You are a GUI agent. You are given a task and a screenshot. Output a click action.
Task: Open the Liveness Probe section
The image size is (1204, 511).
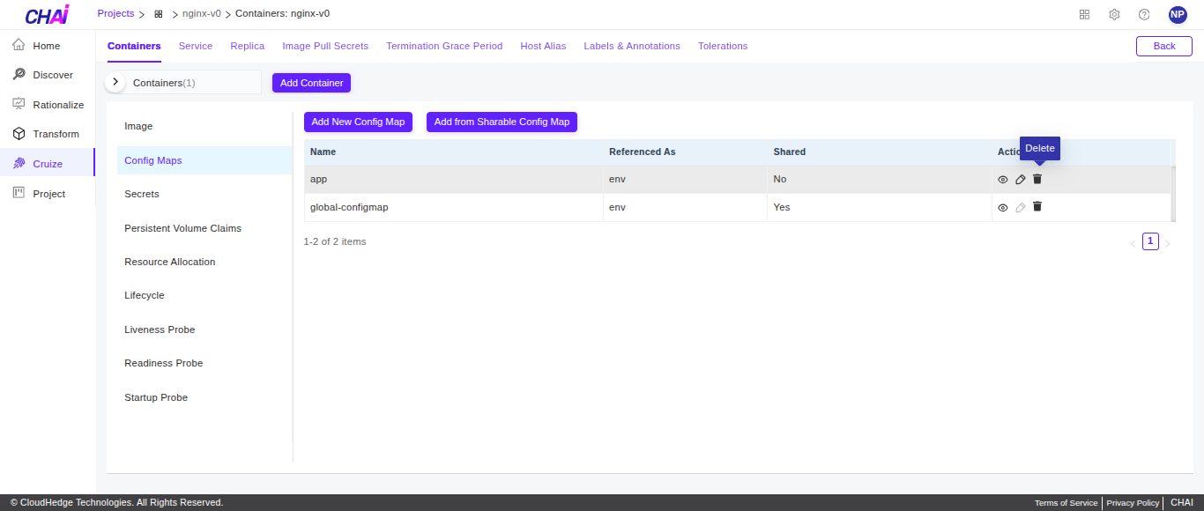pos(160,329)
